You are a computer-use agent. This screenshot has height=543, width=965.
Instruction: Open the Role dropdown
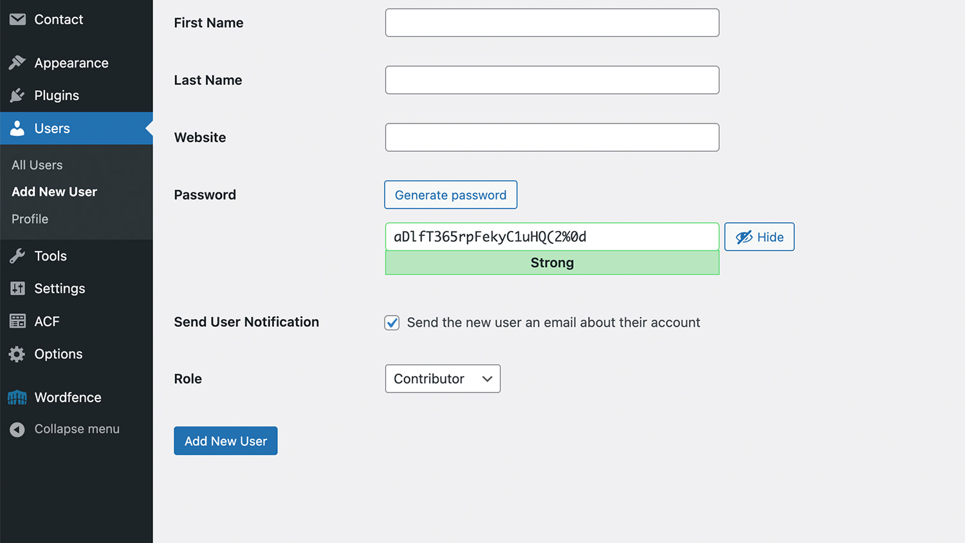click(x=443, y=379)
